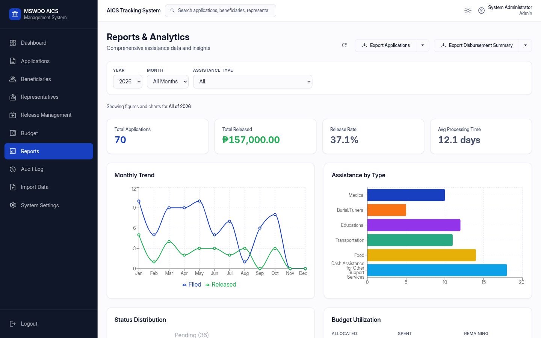Image resolution: width=541 pixels, height=338 pixels.
Task: Open the All Months dropdown
Action: (168, 81)
